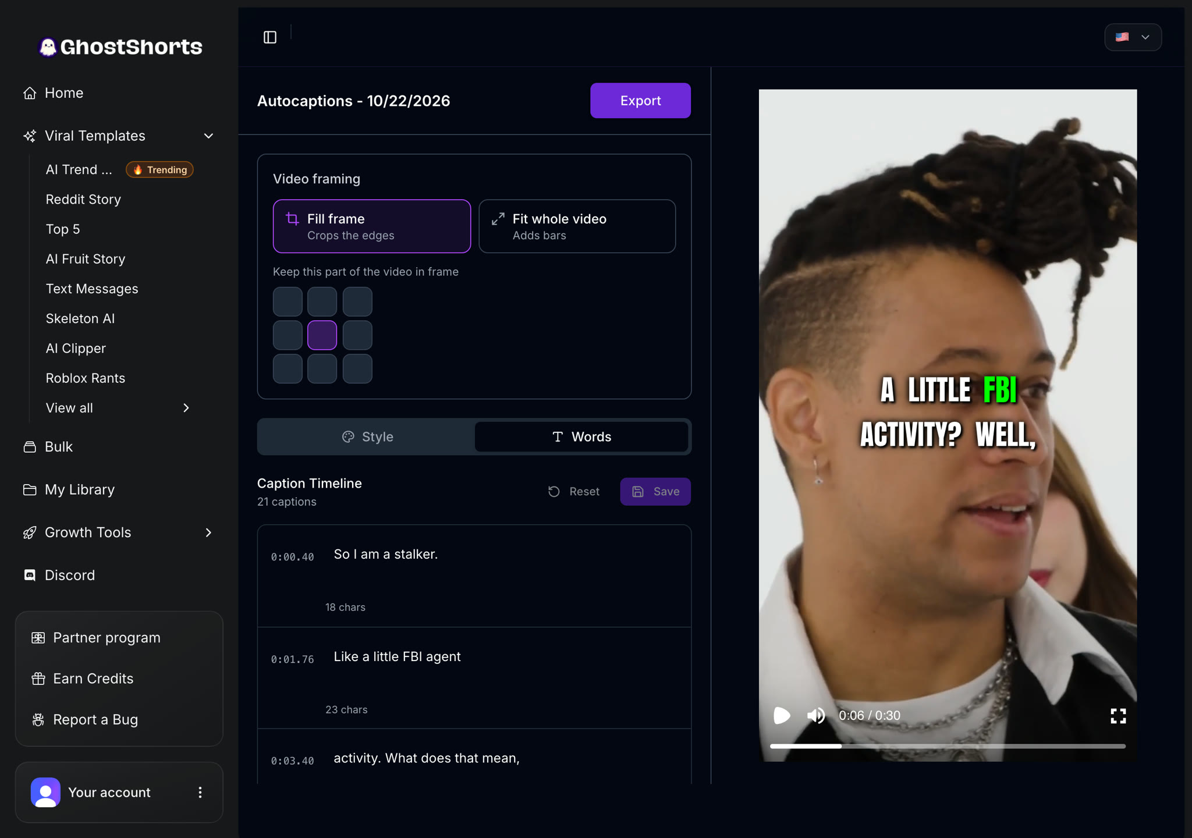The height and width of the screenshot is (838, 1192).
Task: Select Fill frame option
Action: point(372,226)
